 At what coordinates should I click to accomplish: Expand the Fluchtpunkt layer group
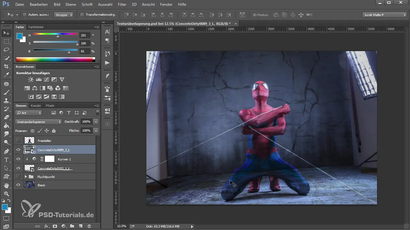tap(26, 177)
